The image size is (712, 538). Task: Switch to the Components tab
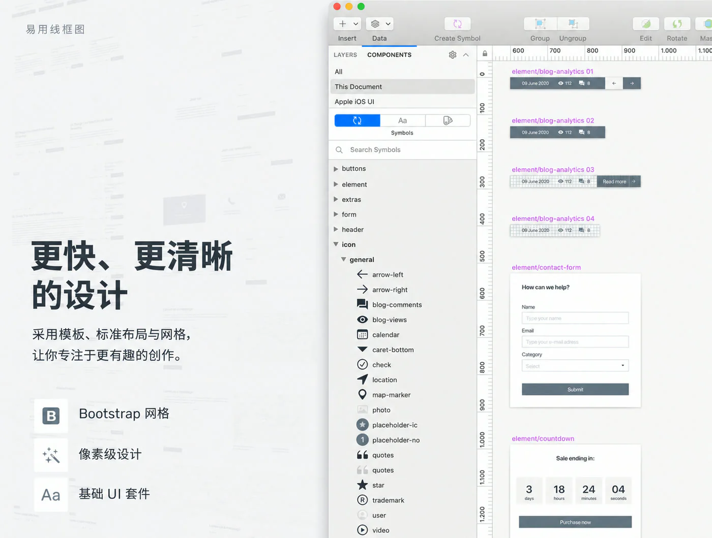coord(389,55)
